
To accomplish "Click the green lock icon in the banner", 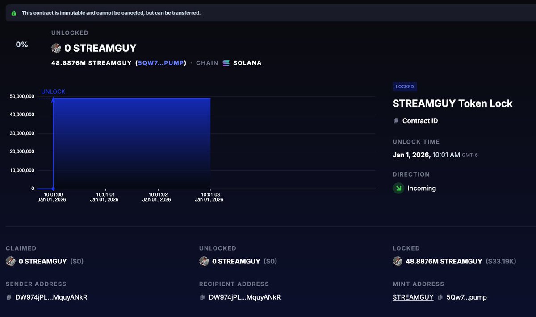I will [13, 13].
